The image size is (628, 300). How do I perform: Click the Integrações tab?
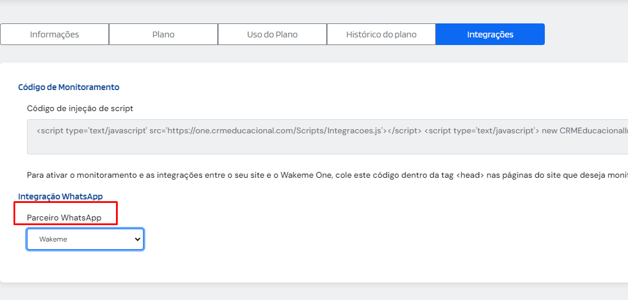point(490,35)
